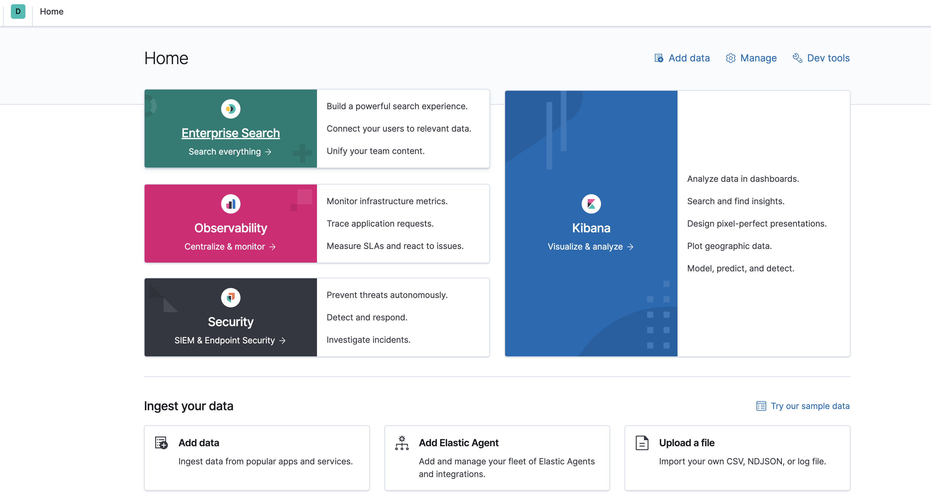The height and width of the screenshot is (504, 931).
Task: Click 'Design pixel-perfect presentations.' text
Action: coord(757,224)
